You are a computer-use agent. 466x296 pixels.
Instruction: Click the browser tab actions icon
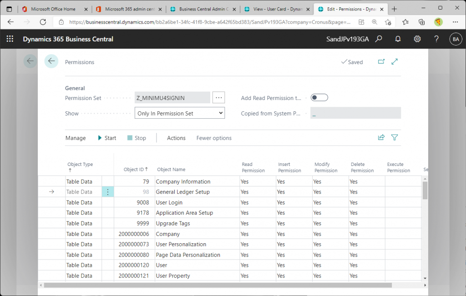9,9
